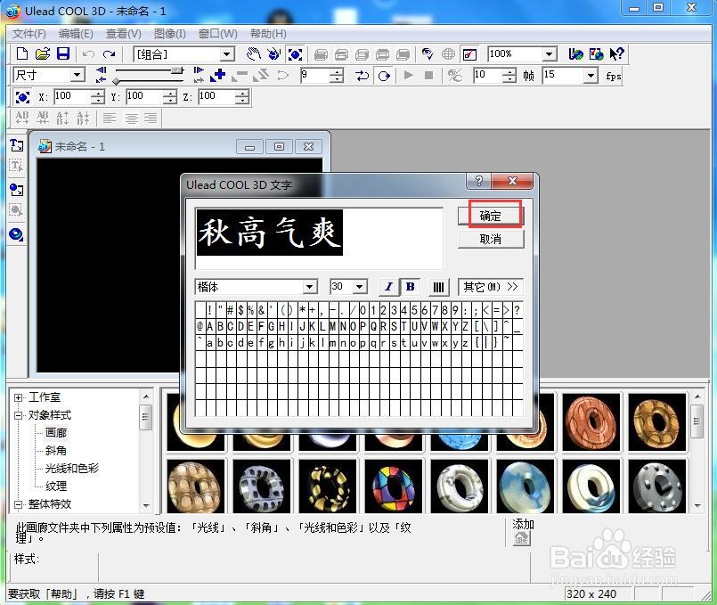
Task: Click the Y value input field
Action: (144, 96)
